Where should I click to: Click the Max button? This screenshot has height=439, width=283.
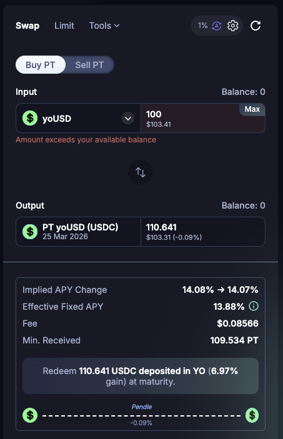coord(252,109)
